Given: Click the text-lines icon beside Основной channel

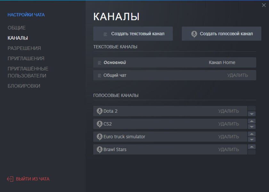Looking at the screenshot, I should [x=100, y=63].
